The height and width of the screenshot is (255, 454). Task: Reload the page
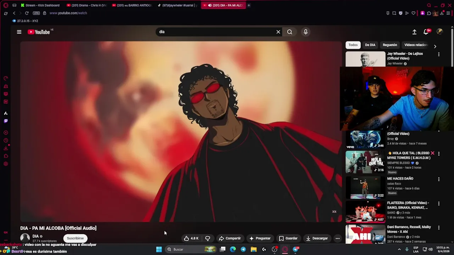click(27, 13)
